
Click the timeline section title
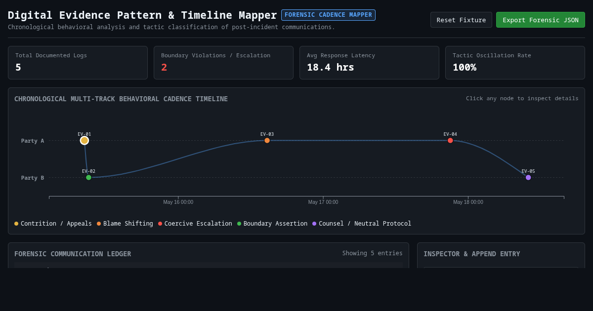click(121, 99)
